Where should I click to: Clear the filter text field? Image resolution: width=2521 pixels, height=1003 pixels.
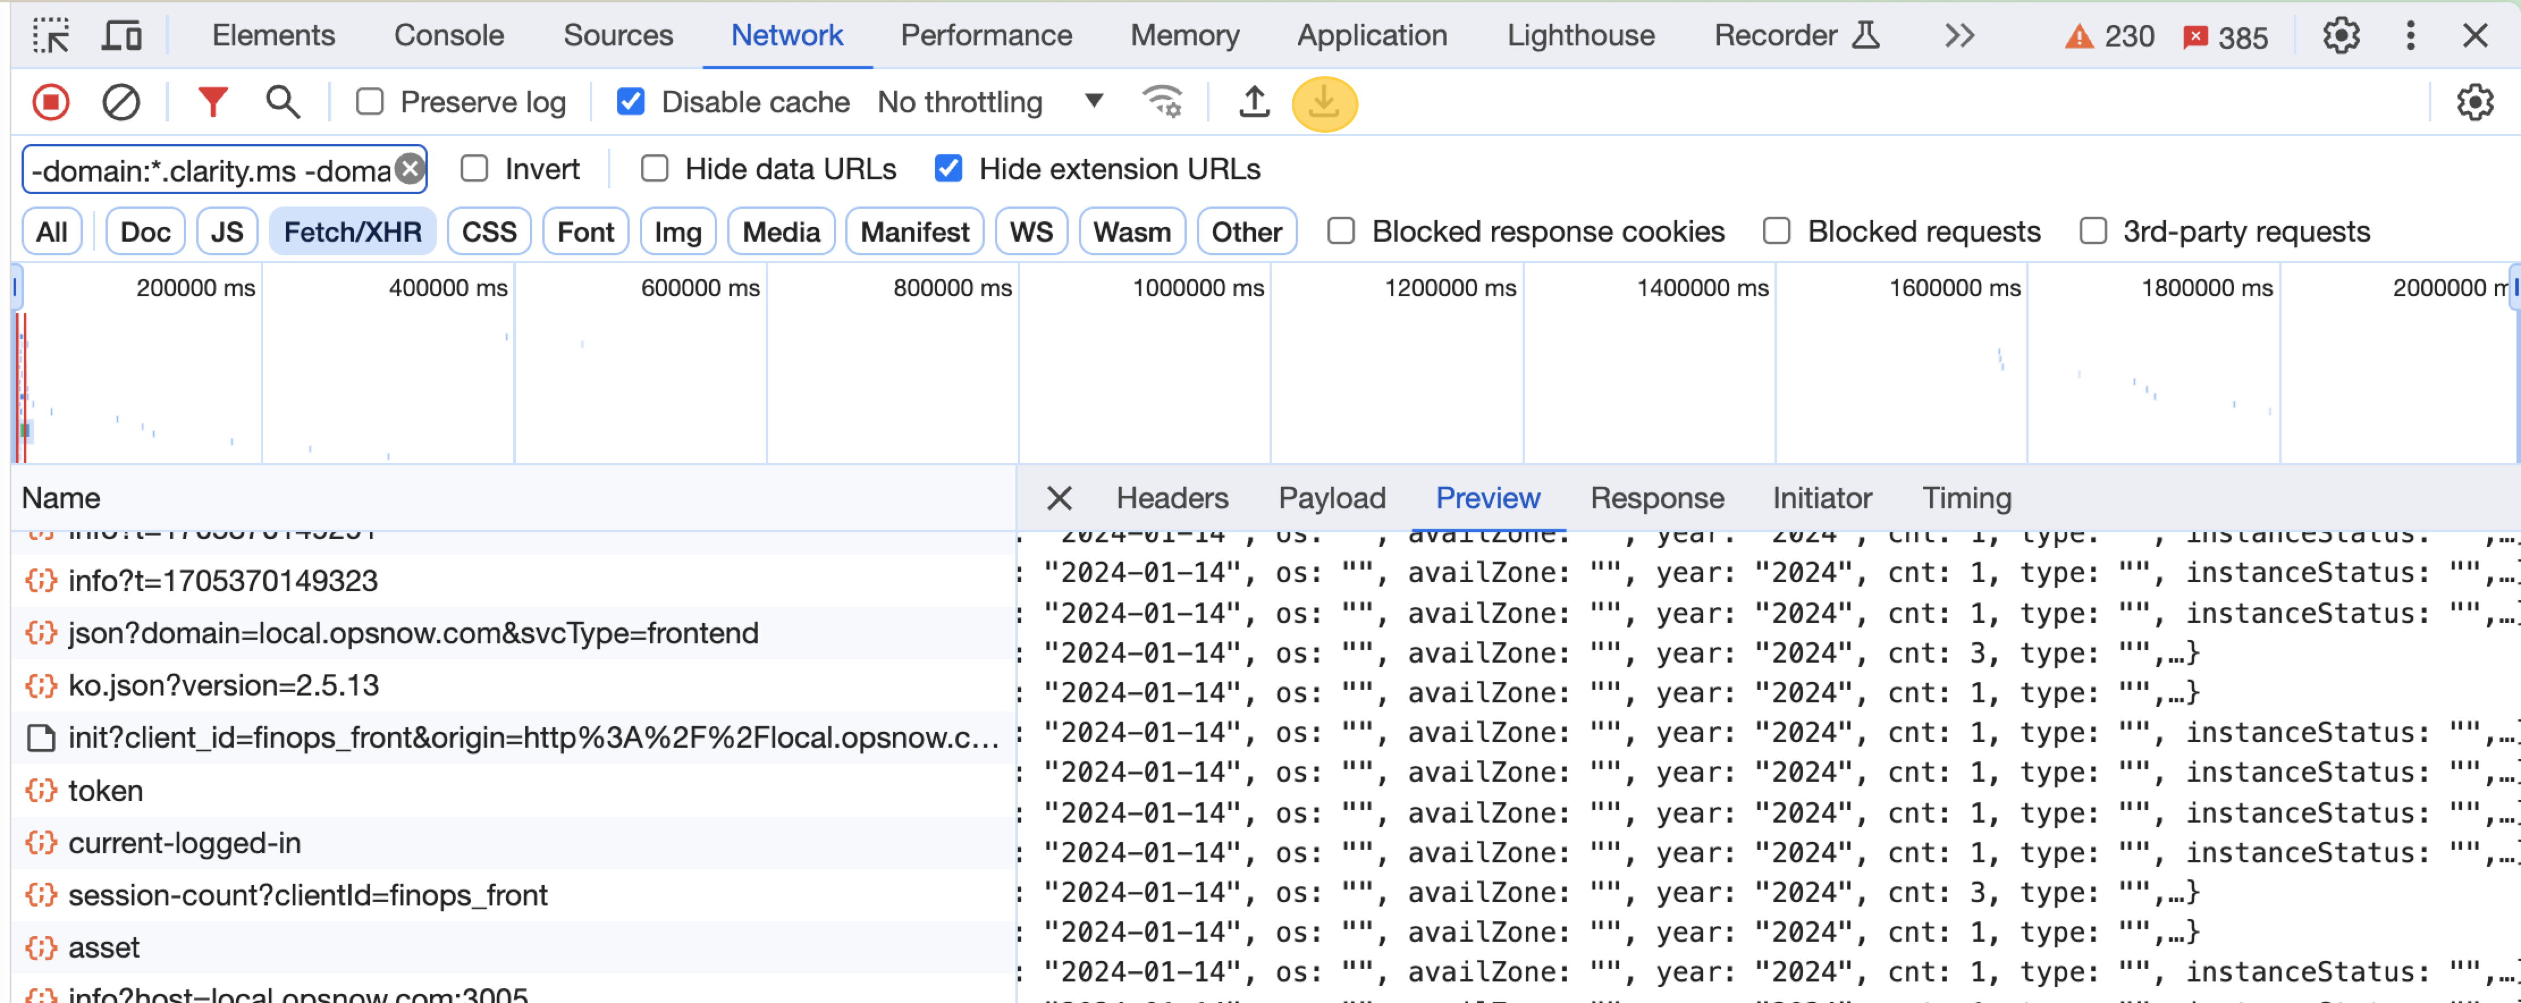(411, 169)
